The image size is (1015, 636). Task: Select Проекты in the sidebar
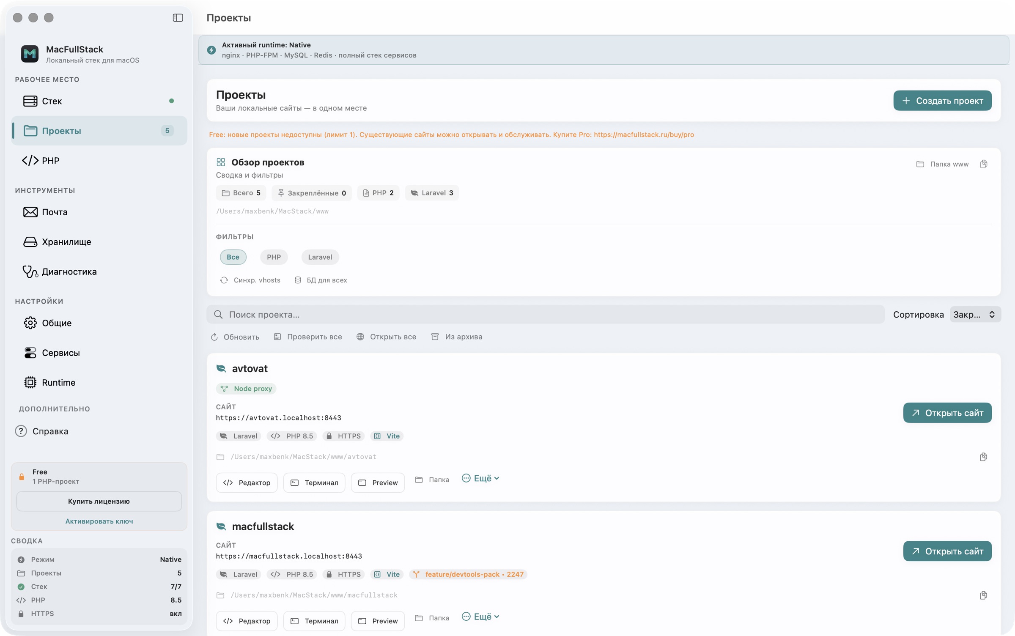pyautogui.click(x=99, y=131)
